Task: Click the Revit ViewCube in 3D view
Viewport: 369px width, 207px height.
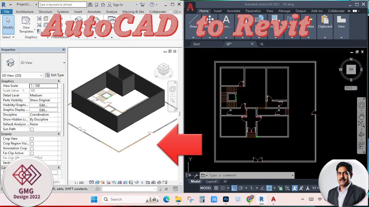Action: [x=163, y=70]
